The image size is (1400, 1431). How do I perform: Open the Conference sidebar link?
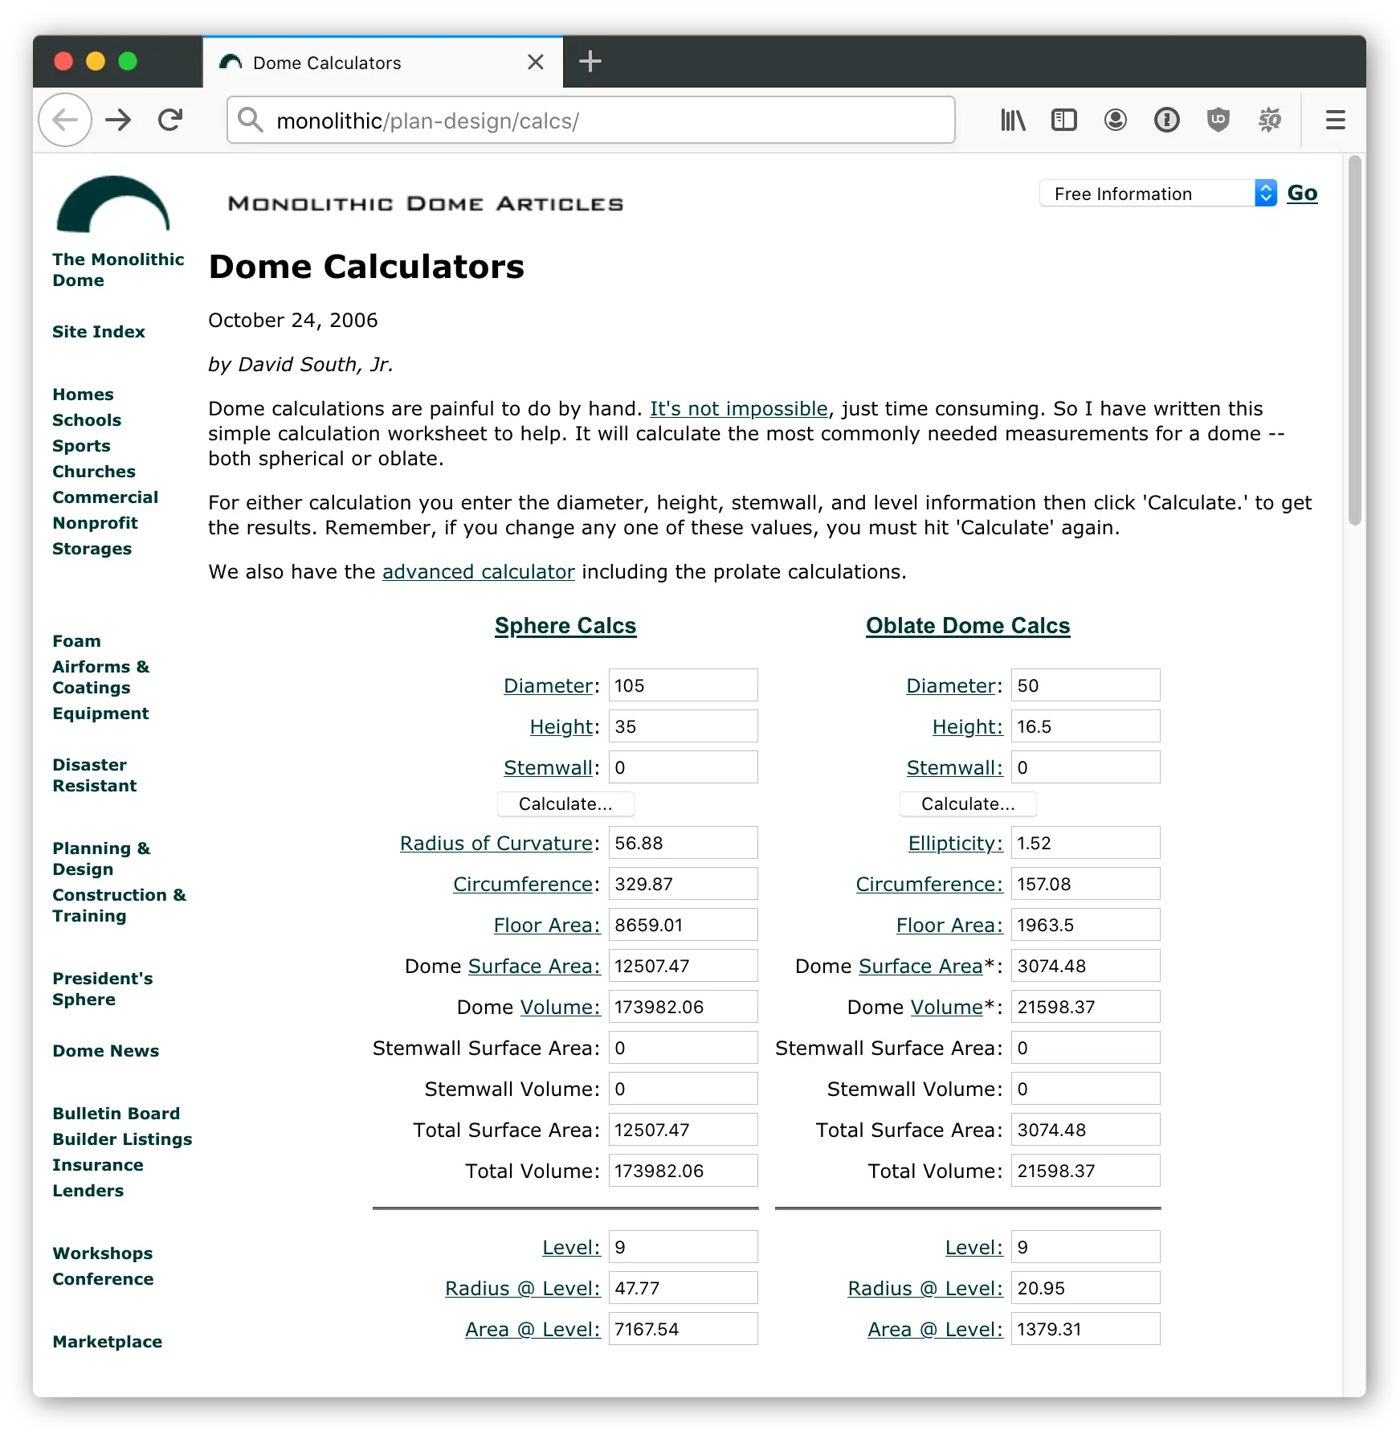(x=103, y=1279)
